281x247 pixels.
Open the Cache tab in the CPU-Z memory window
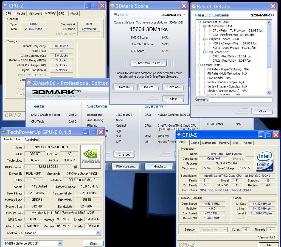click(21, 13)
